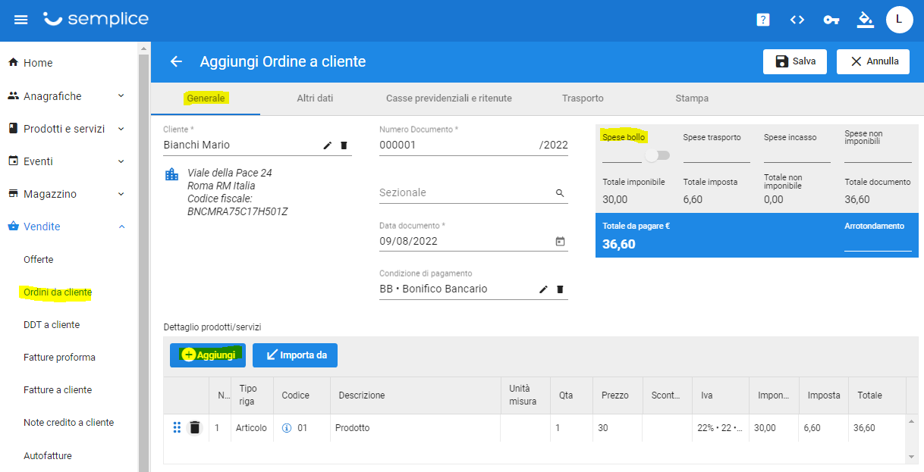Open Casse previdenziali e ritenute tab

(449, 98)
